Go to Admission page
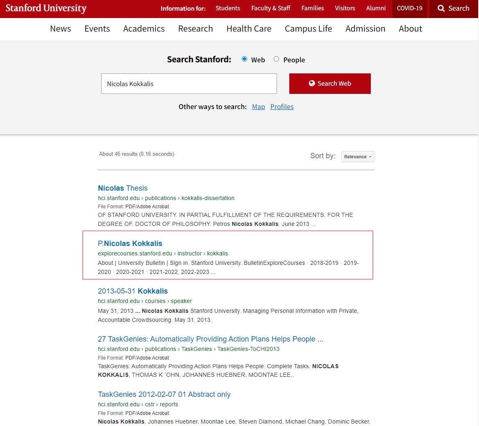Image resolution: width=479 pixels, height=426 pixels. 365,29
